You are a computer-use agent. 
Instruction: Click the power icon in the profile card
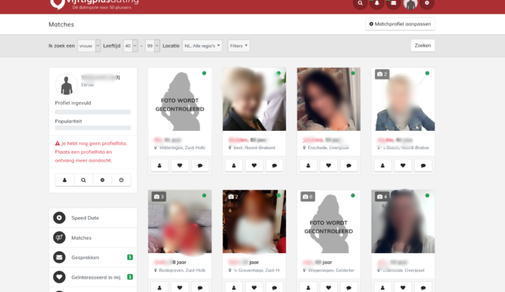pyautogui.click(x=121, y=180)
